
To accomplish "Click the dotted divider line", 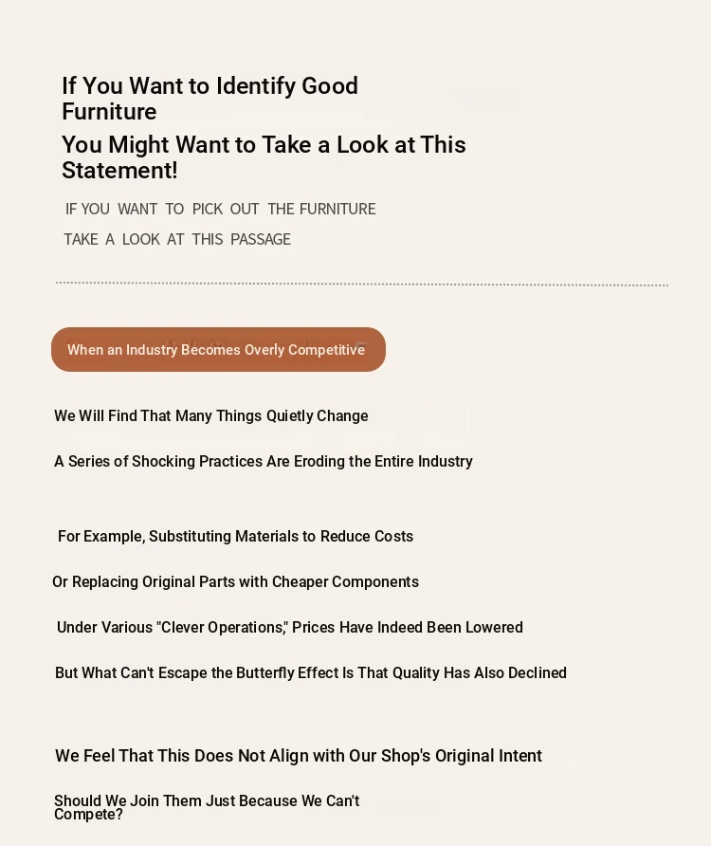I will pyautogui.click(x=362, y=284).
